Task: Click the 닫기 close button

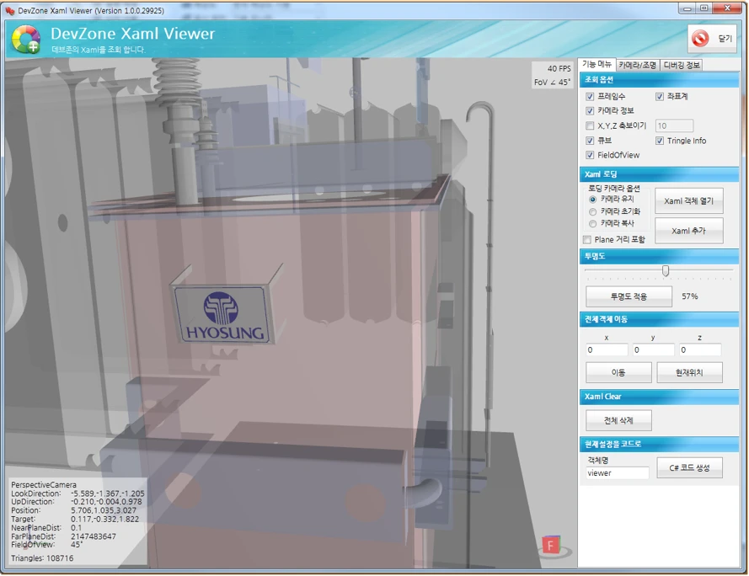Action: [712, 38]
